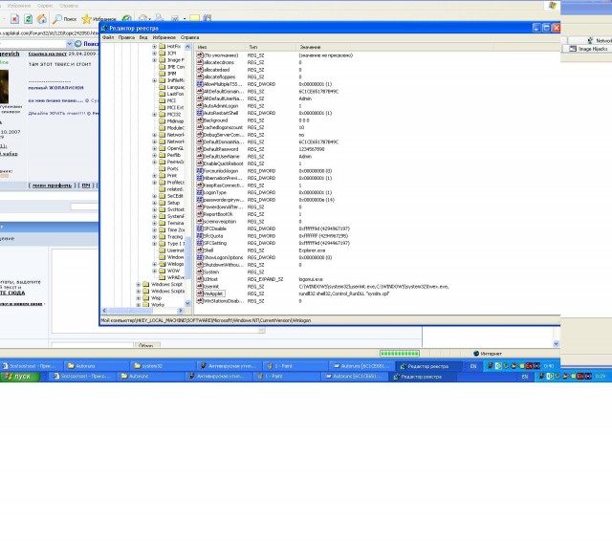612x544 pixels.
Task: Expand the ICM registry key
Action: pyautogui.click(x=154, y=54)
